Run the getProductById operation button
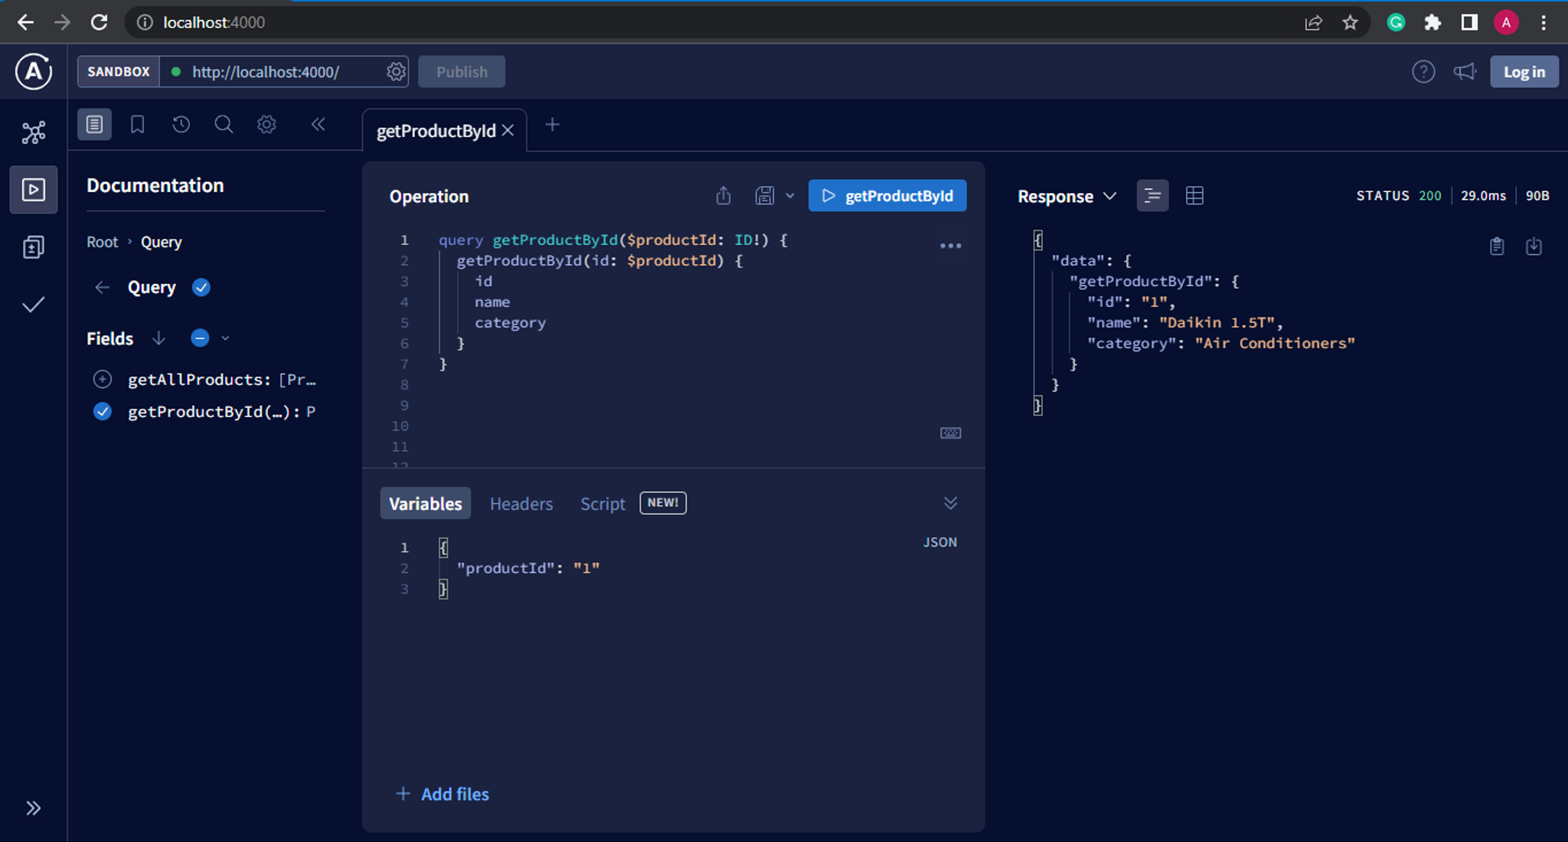1568x842 pixels. (x=887, y=196)
